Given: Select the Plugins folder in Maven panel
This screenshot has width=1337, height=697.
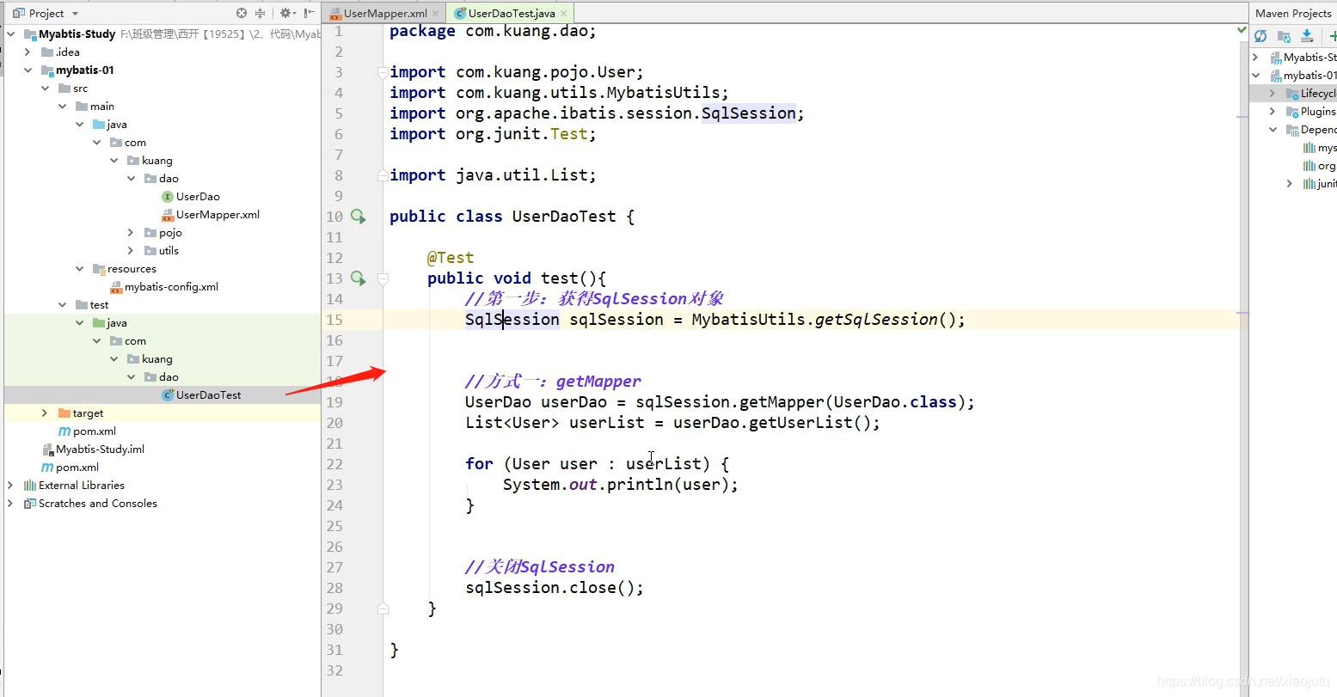Looking at the screenshot, I should pyautogui.click(x=1311, y=112).
